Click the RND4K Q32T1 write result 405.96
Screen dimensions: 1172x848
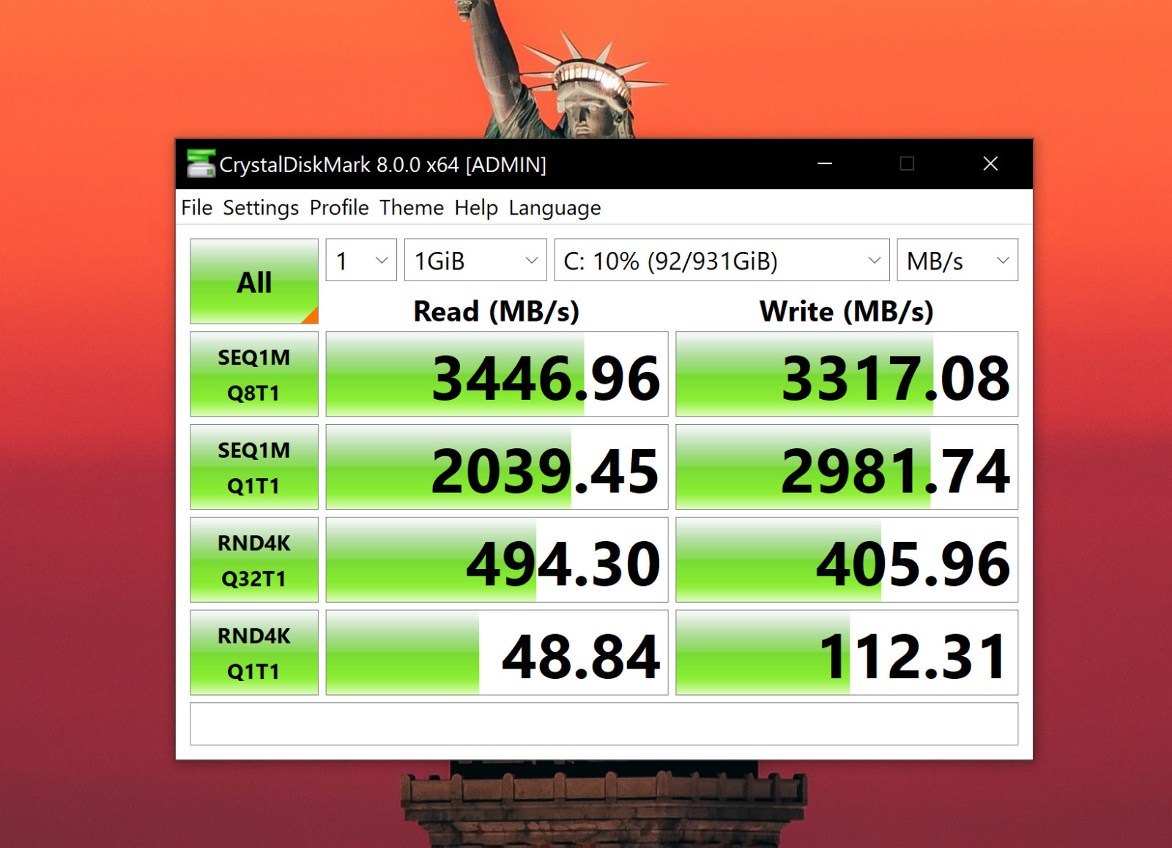click(847, 560)
